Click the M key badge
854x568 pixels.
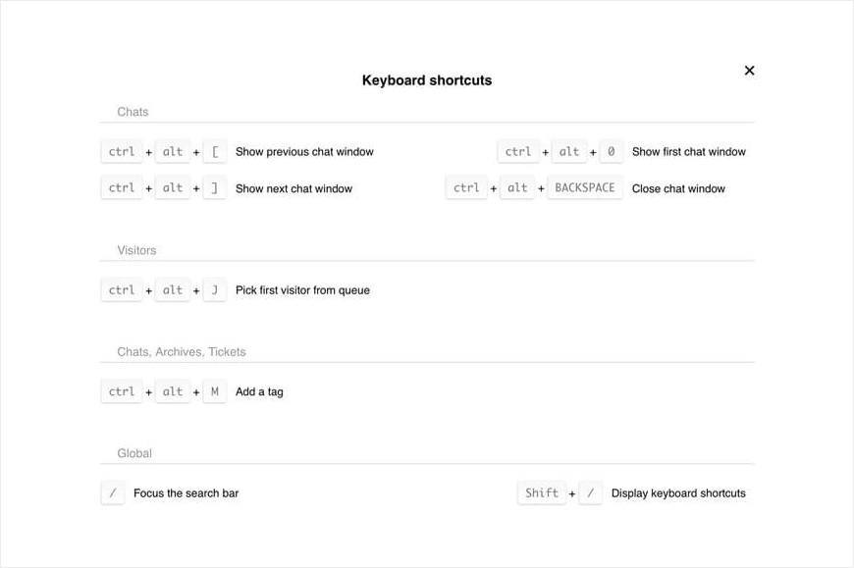tap(215, 391)
